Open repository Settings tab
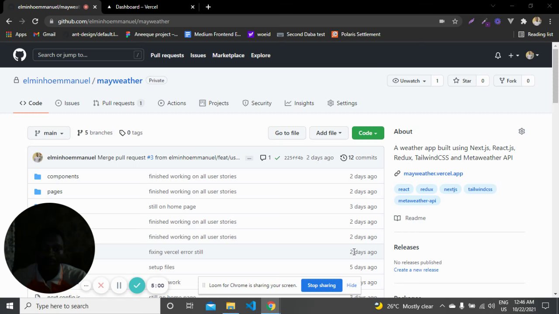Viewport: 559px width, 314px height. (x=342, y=103)
